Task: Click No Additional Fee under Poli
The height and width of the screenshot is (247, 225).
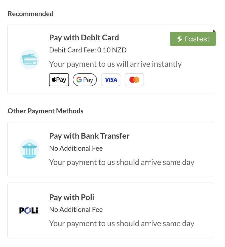Action: (x=76, y=210)
